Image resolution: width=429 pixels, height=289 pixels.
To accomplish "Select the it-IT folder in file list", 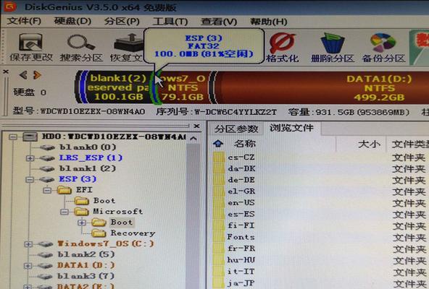I will 241,272.
